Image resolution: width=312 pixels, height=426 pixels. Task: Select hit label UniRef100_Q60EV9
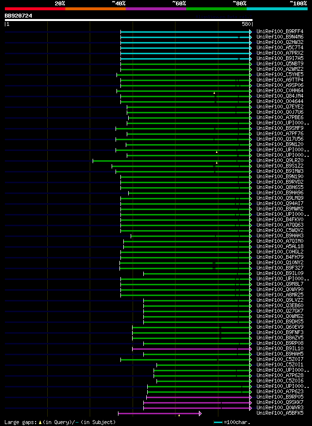[280, 327]
